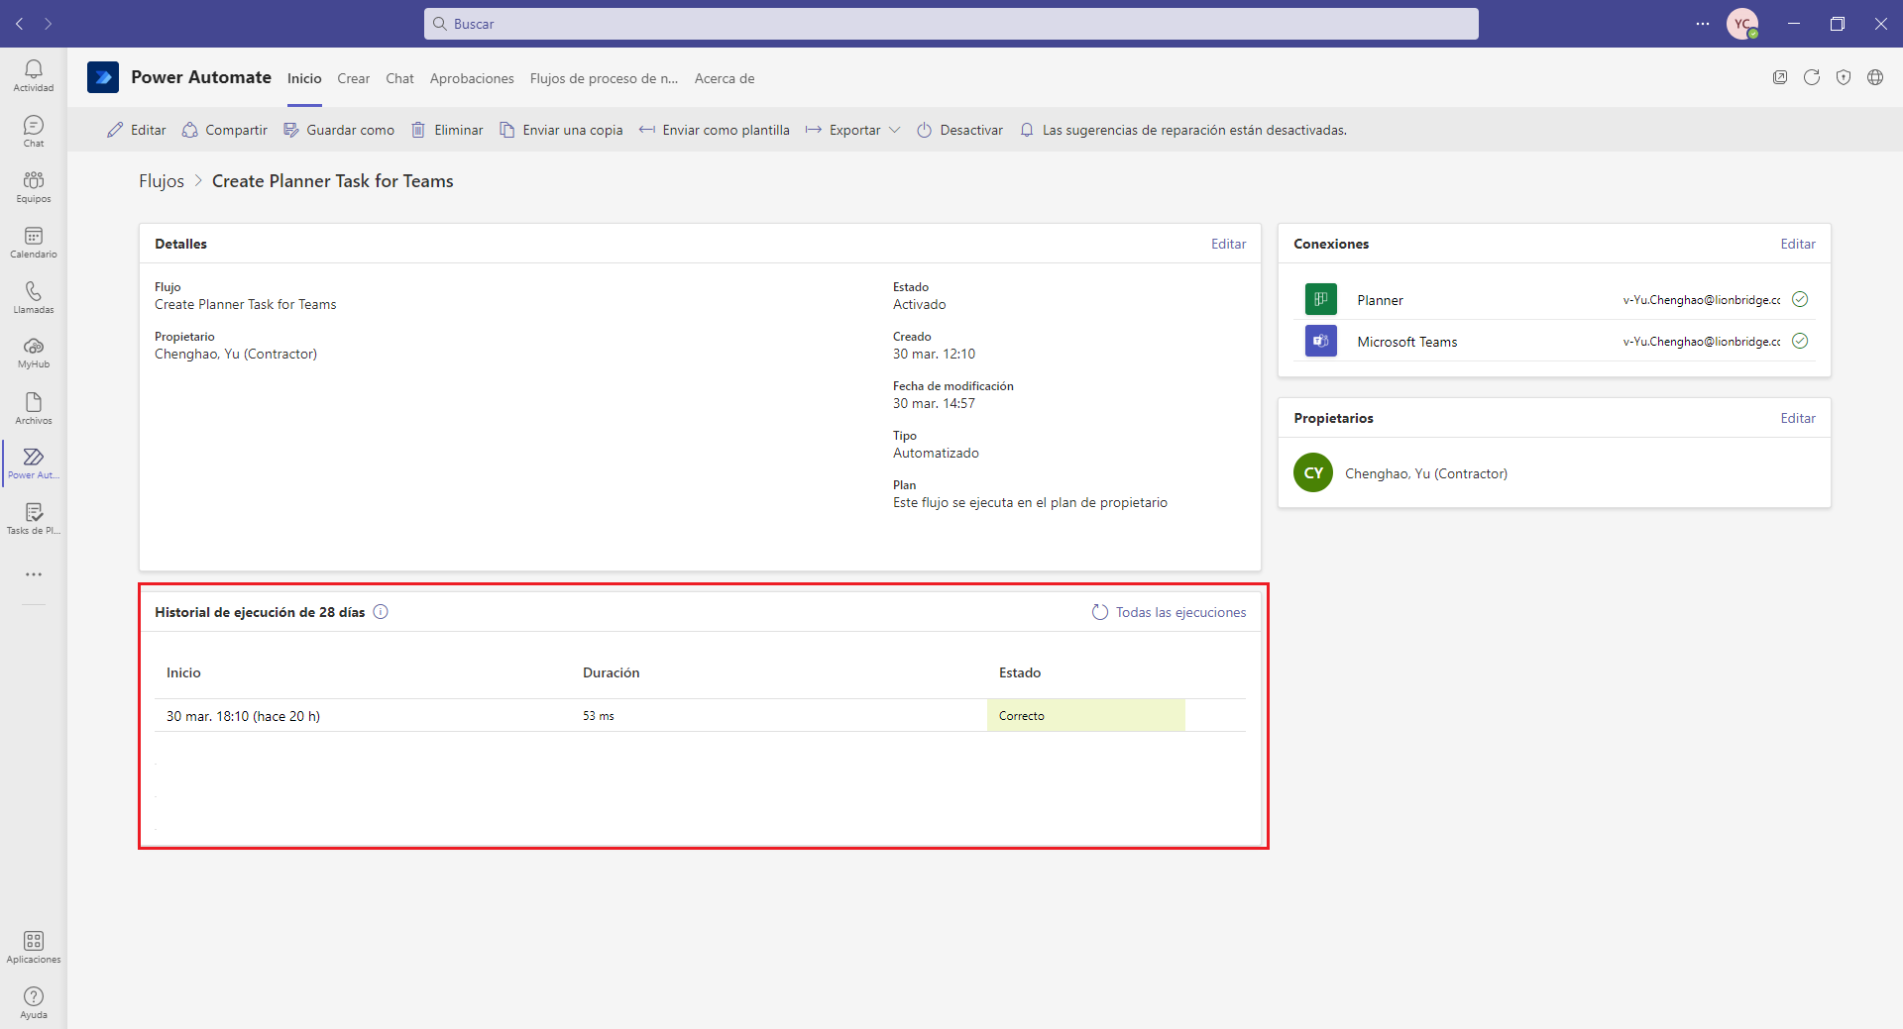Reload the tab with refresh icon
Image resolution: width=1903 pixels, height=1029 pixels.
pos(1812,77)
